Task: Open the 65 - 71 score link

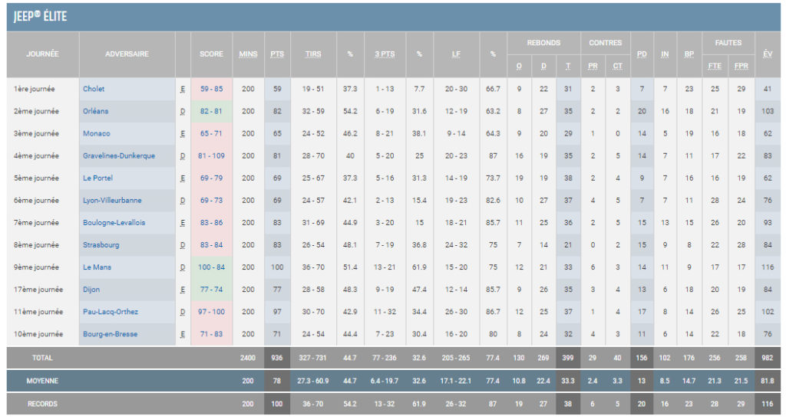Action: point(212,133)
